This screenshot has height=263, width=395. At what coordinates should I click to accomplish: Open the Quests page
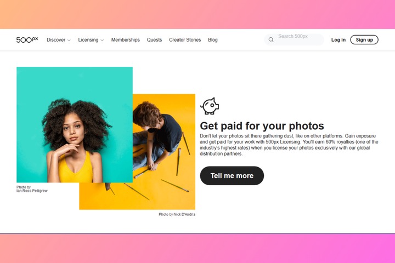coord(154,40)
